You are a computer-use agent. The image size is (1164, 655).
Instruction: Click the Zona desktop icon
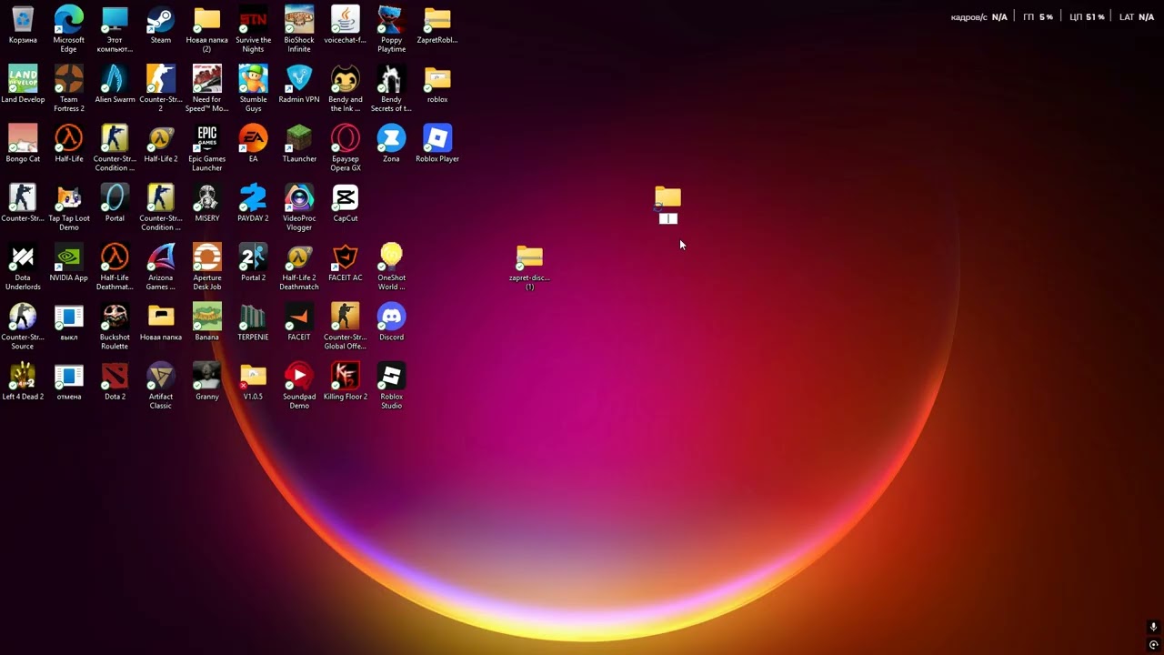[x=391, y=138]
